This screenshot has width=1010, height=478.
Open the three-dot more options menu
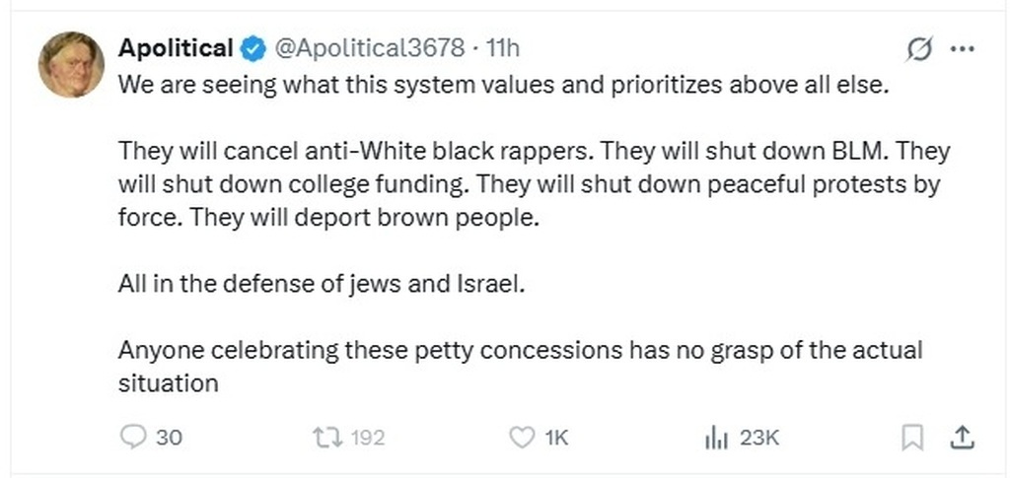962,48
